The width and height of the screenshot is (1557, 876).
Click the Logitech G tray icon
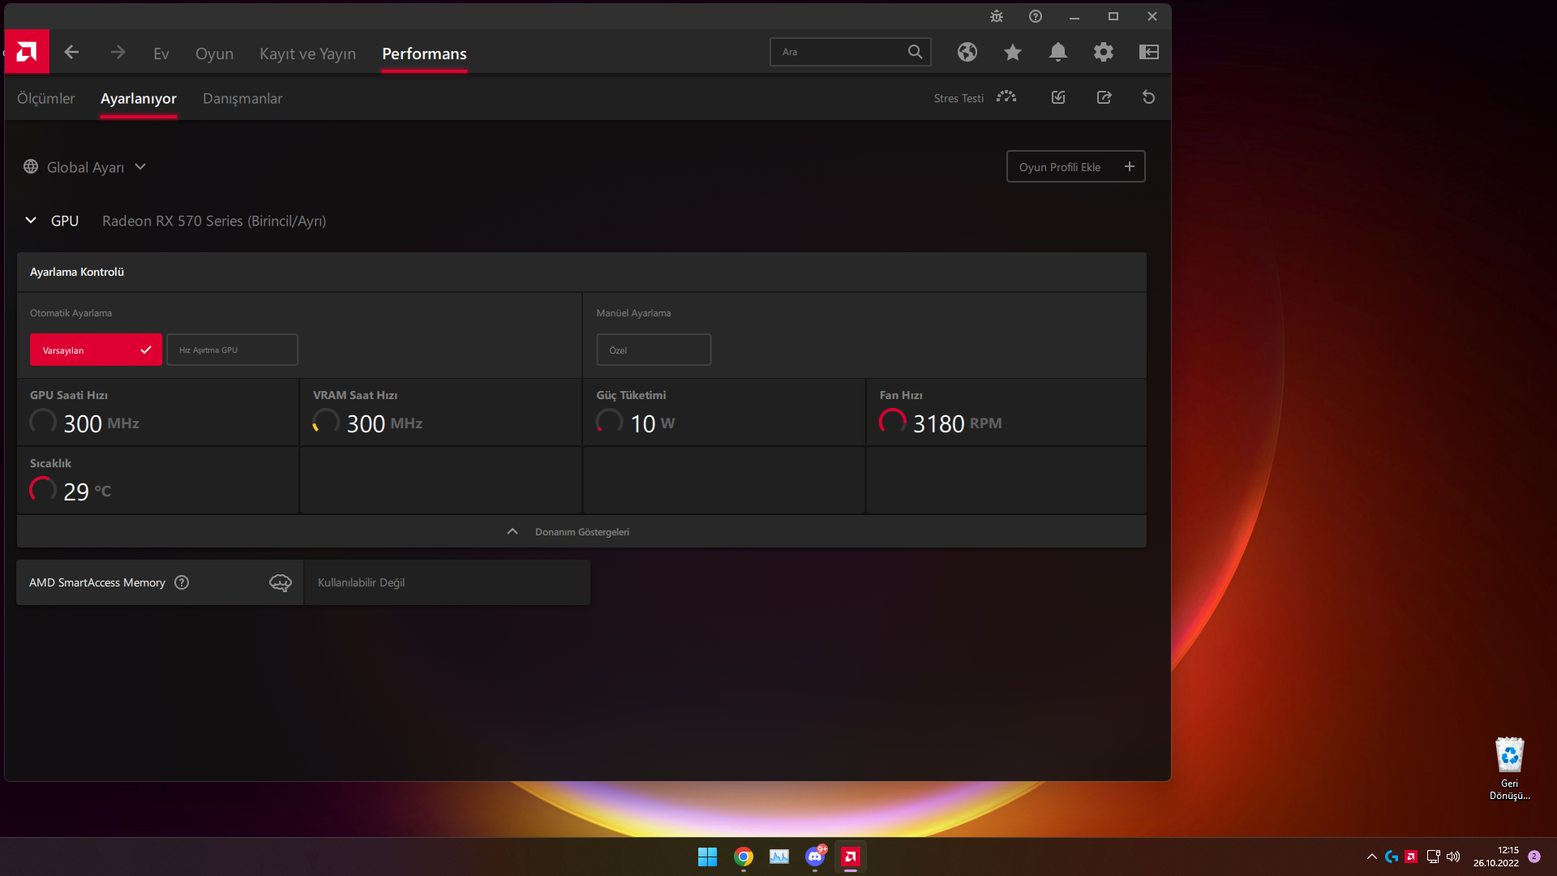(x=1392, y=857)
